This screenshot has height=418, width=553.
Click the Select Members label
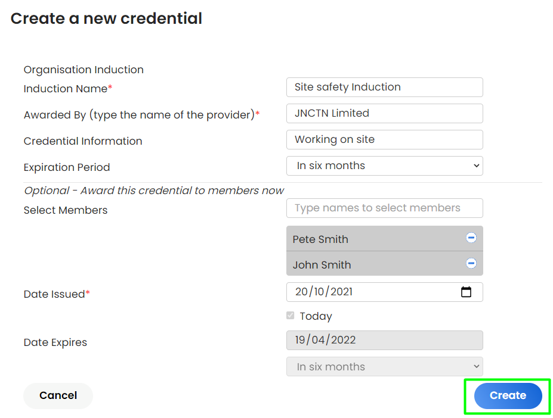tap(66, 210)
